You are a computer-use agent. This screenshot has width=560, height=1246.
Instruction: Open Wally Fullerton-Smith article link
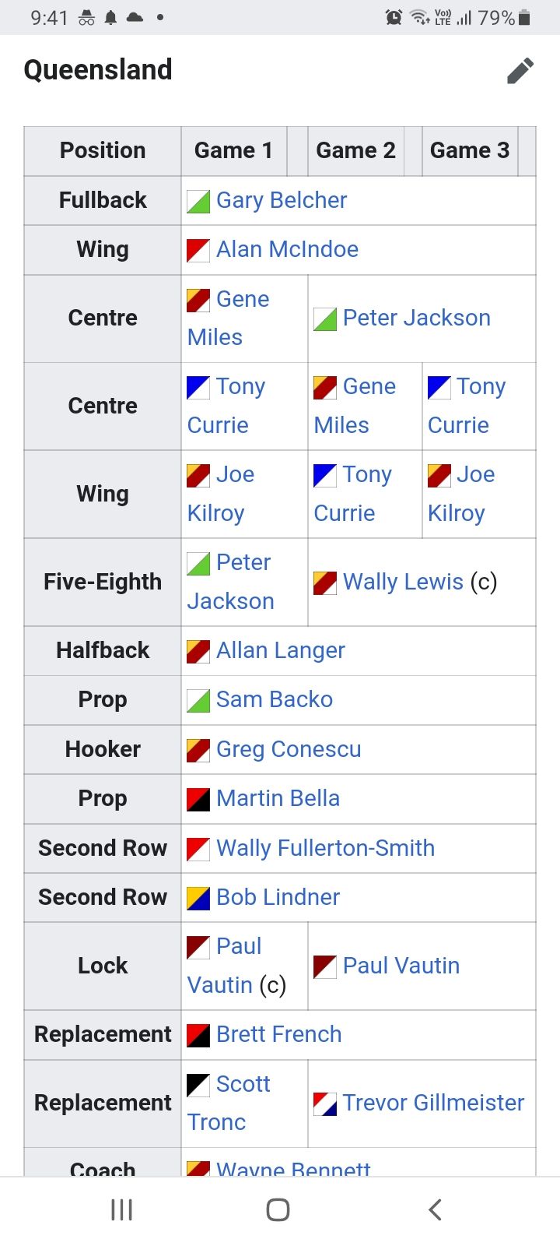click(x=326, y=848)
